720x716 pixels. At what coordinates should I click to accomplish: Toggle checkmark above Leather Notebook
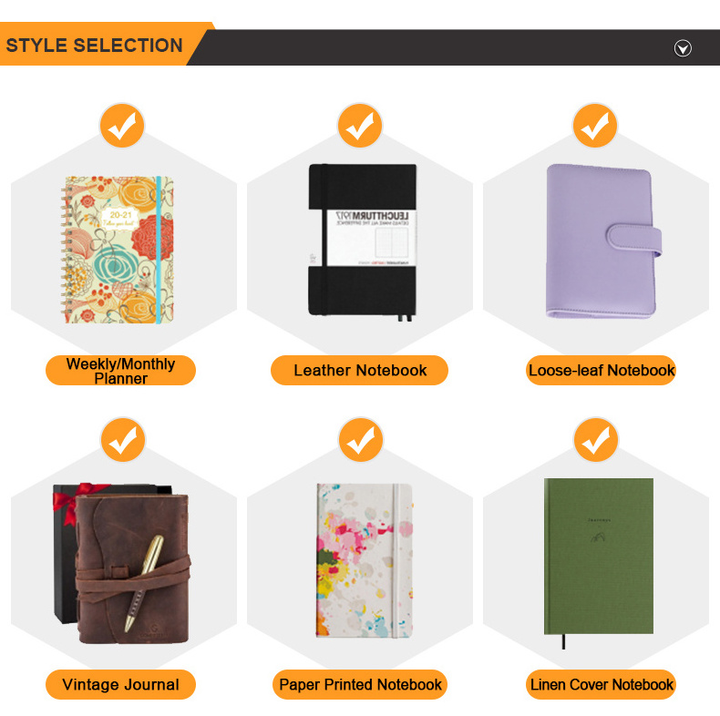click(x=360, y=127)
